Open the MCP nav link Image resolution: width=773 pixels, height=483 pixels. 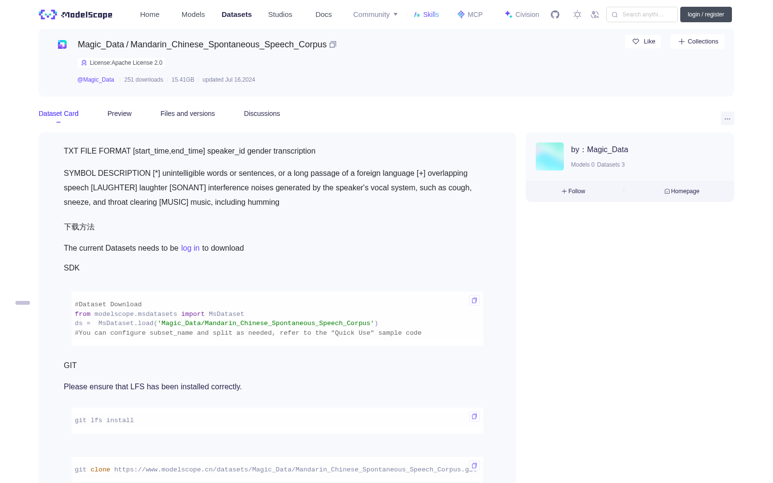coord(470,14)
